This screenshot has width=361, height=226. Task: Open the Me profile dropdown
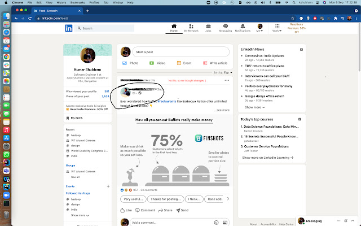(x=259, y=28)
